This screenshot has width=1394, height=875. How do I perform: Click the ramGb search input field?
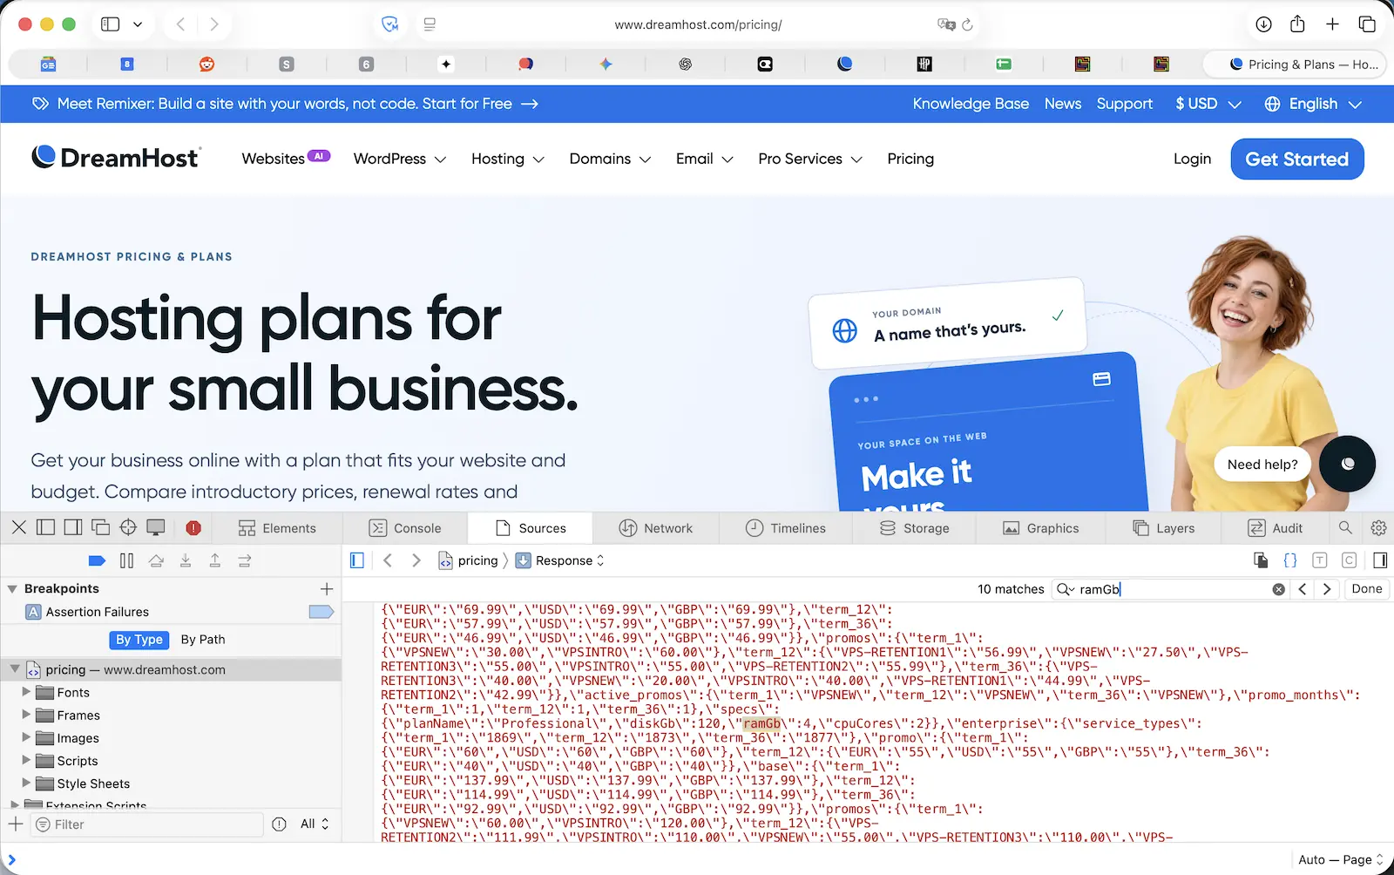pos(1170,589)
